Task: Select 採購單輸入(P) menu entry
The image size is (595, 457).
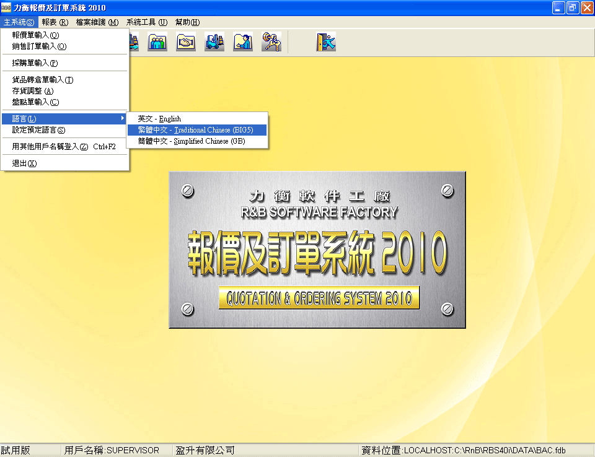Action: (65, 63)
